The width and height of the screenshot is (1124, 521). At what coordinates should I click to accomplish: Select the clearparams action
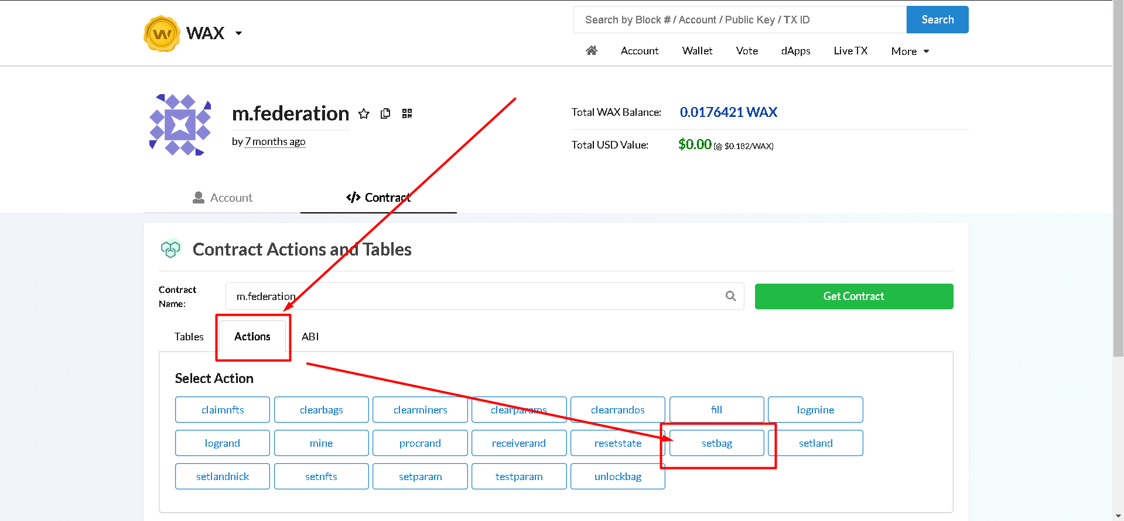(x=519, y=410)
